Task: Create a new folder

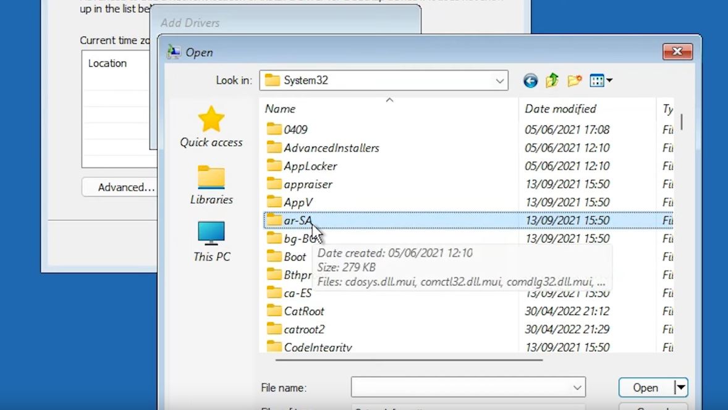Action: click(574, 81)
